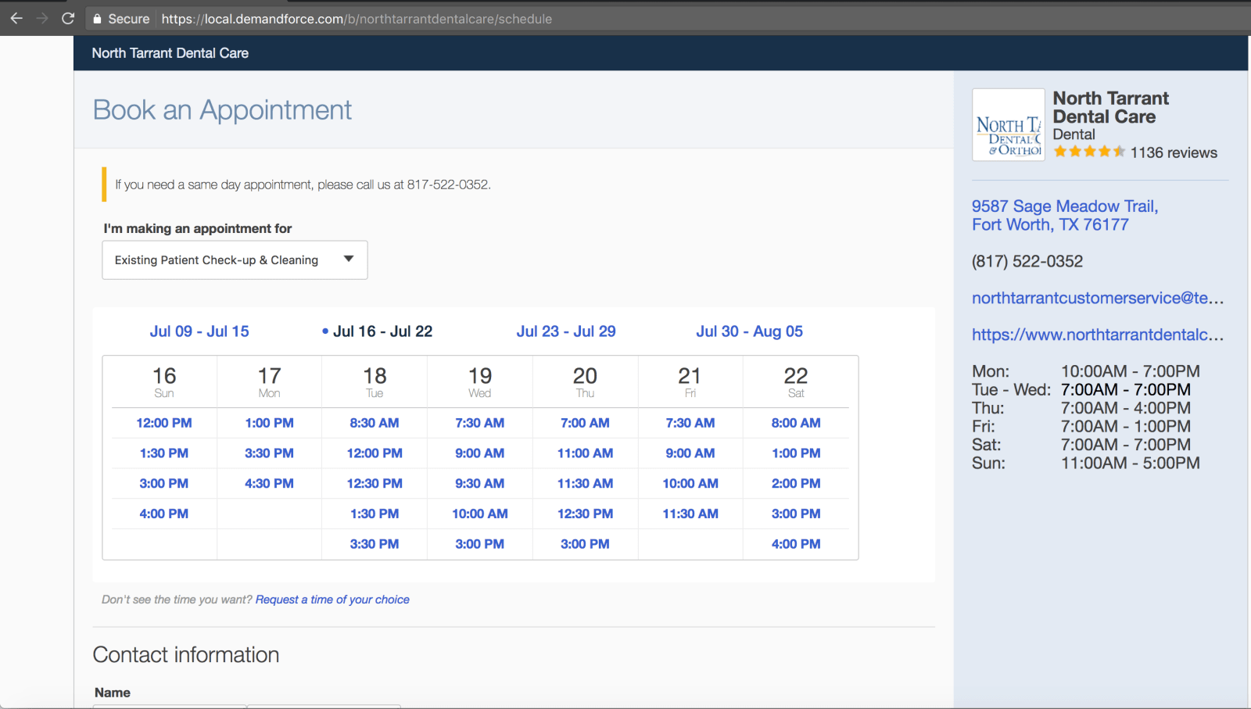Book Monday 17 at 3:30 PM

click(270, 453)
